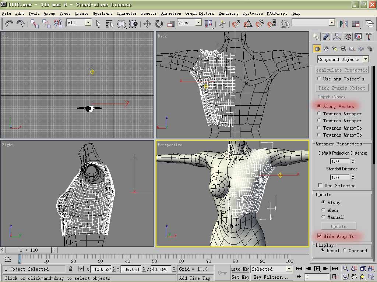Open the MAXScript menu

point(277,13)
